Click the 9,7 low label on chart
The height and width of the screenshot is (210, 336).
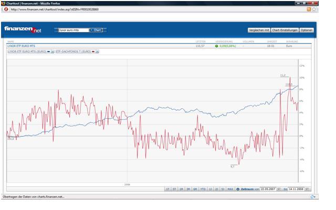click(x=232, y=166)
